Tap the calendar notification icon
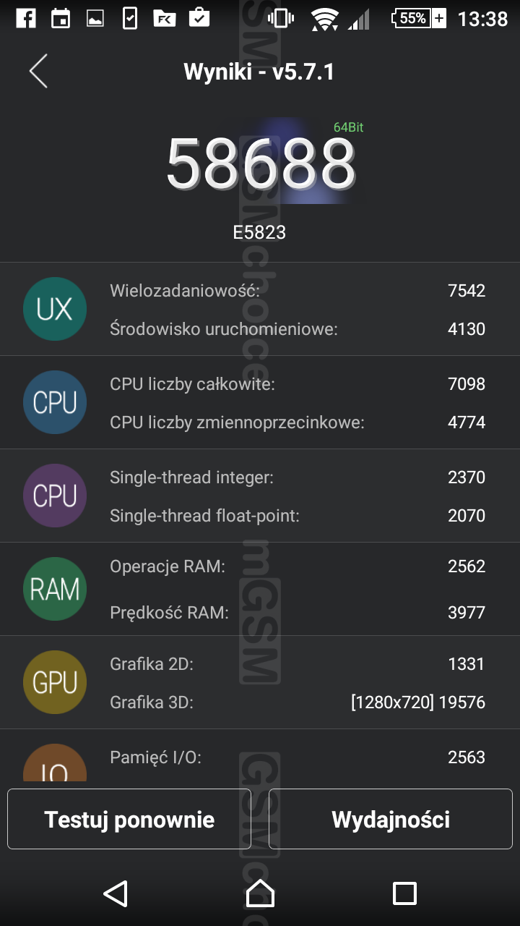This screenshot has height=926, width=520. tap(61, 18)
